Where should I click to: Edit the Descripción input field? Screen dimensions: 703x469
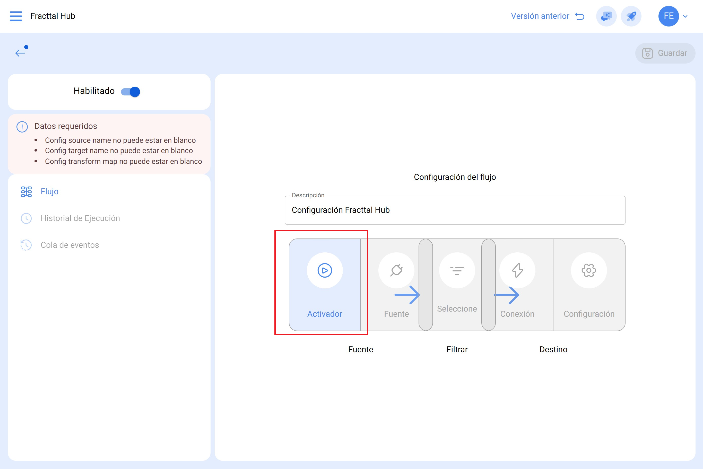455,210
